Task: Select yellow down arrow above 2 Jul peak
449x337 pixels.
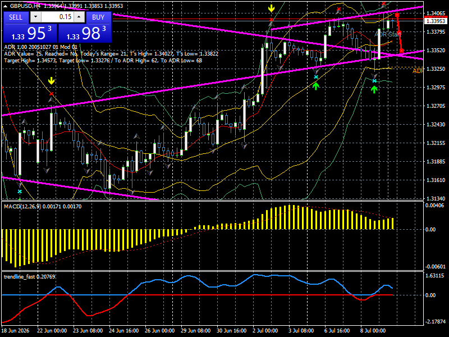Action: (x=271, y=8)
